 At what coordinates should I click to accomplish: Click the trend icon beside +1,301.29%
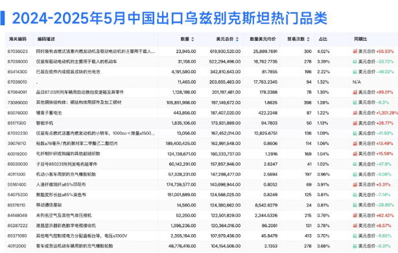tap(355, 113)
